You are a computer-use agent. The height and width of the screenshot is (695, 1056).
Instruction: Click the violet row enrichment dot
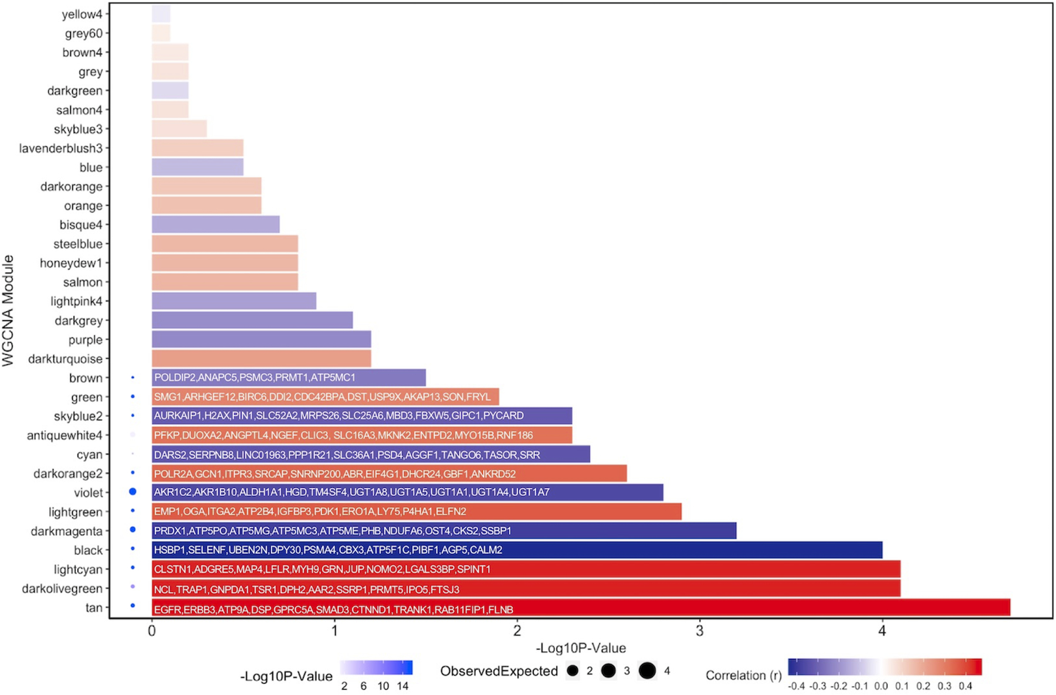133,492
